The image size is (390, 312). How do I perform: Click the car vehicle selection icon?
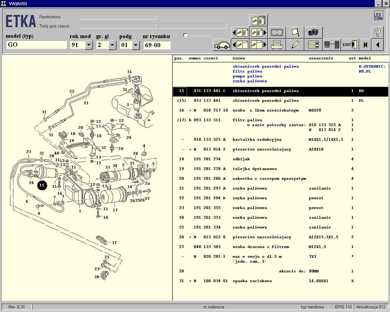point(222,45)
